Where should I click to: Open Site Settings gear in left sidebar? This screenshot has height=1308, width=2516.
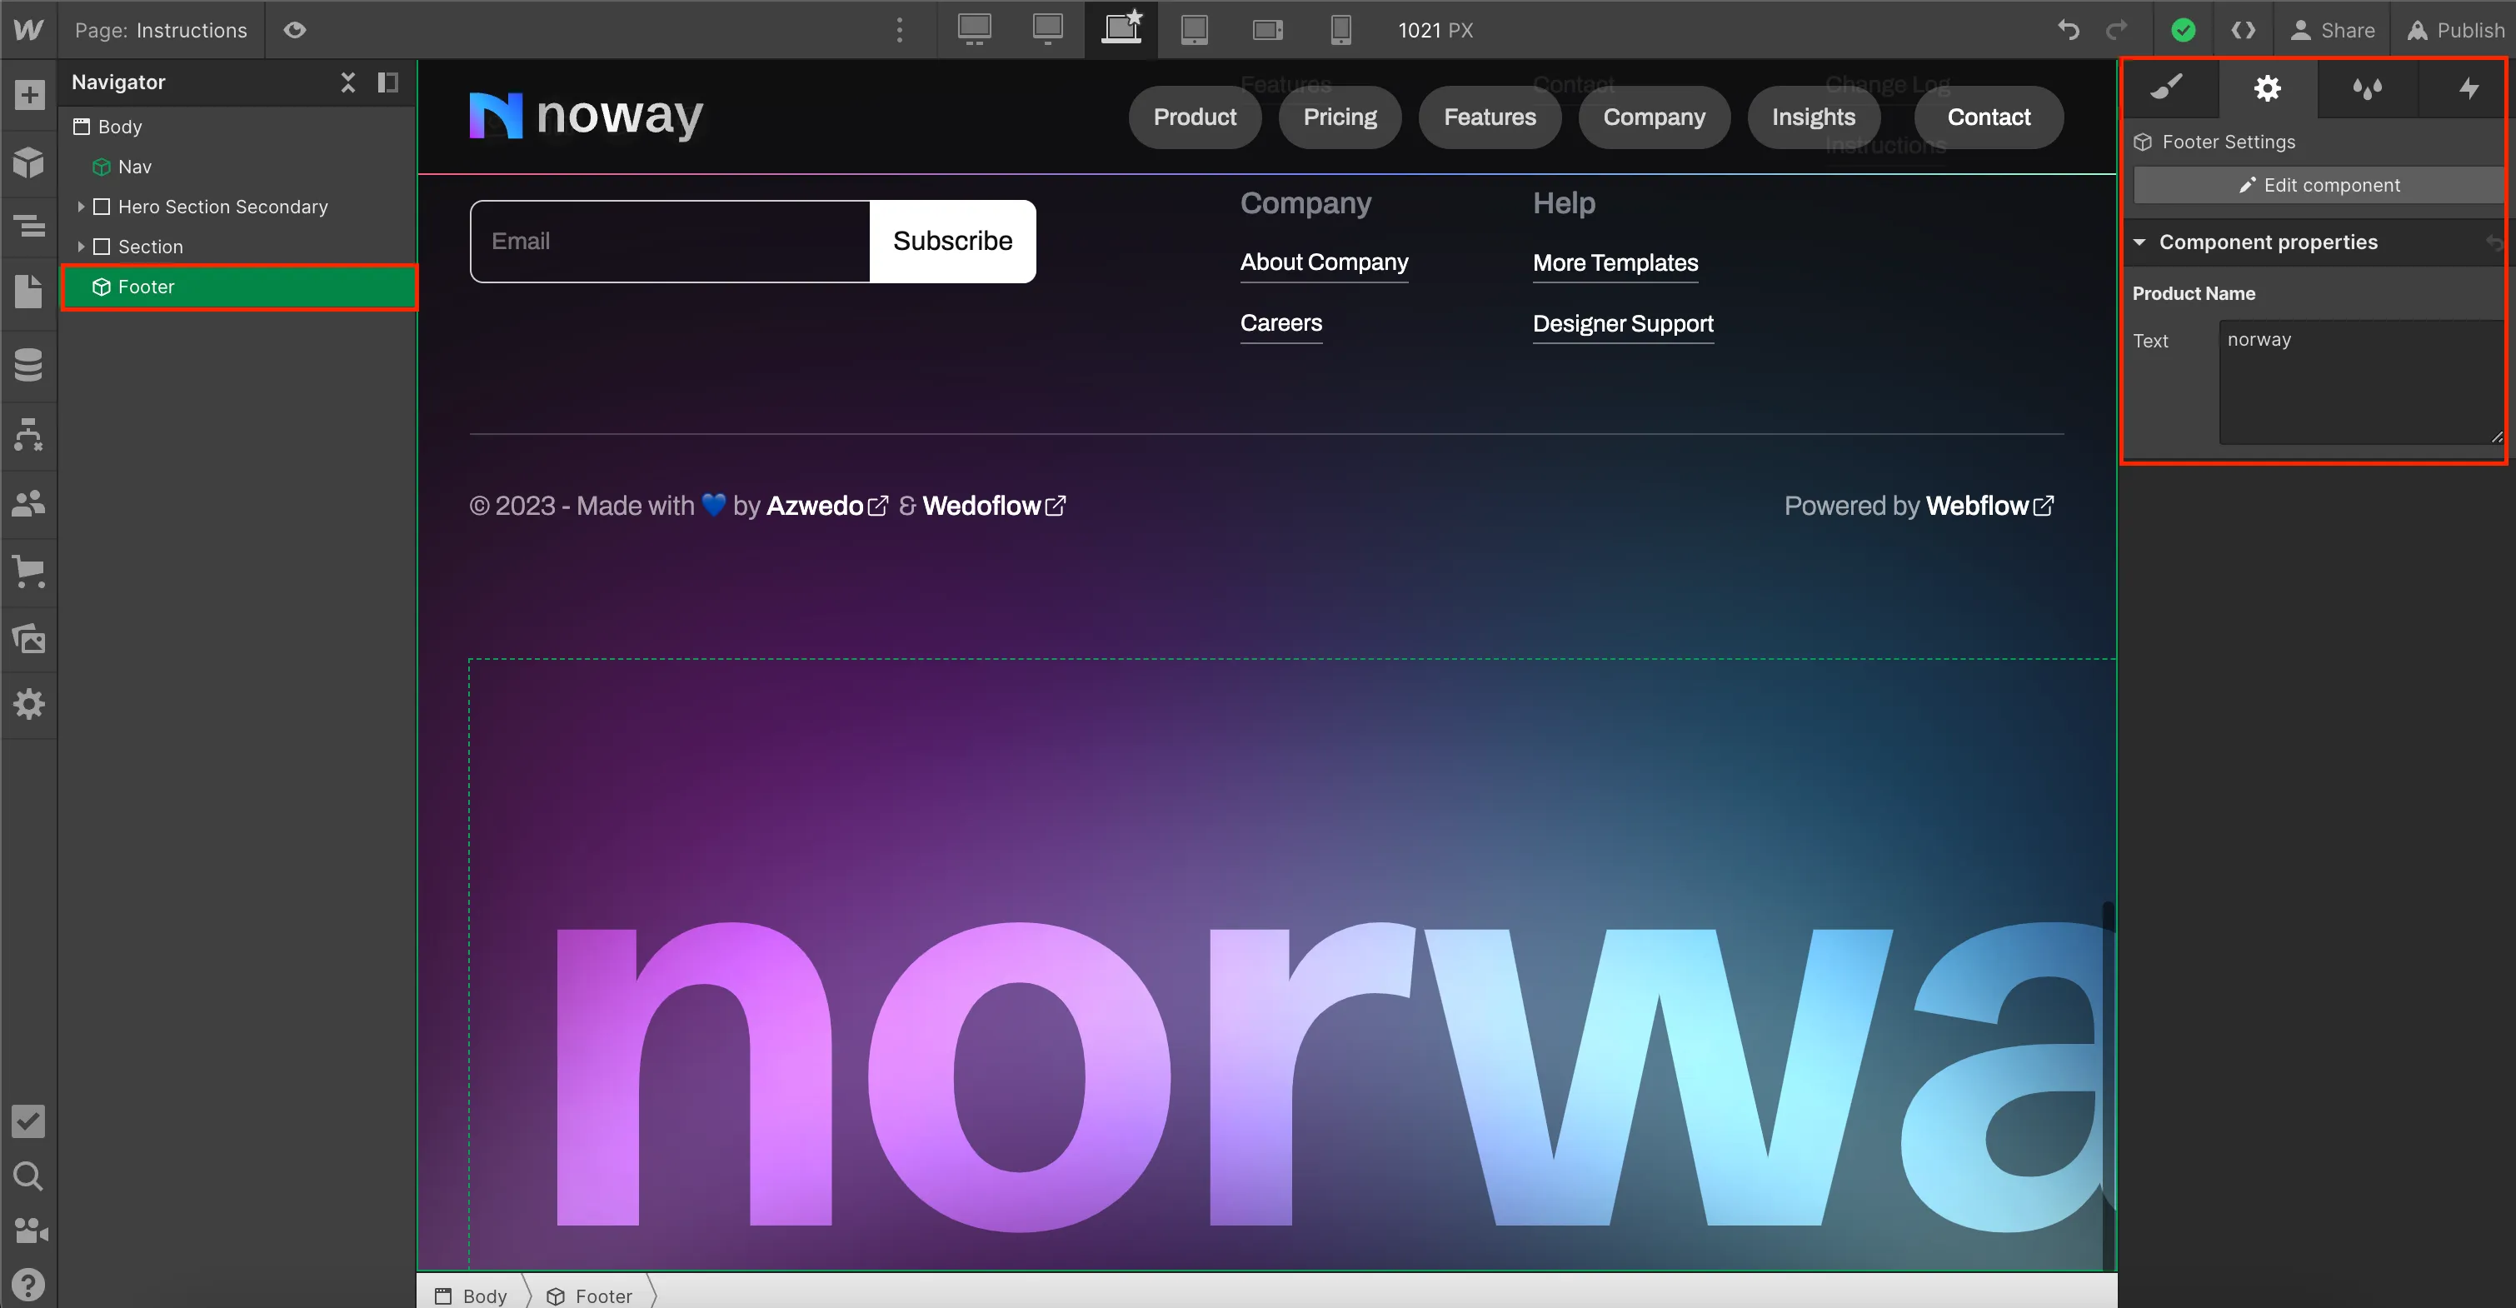(28, 704)
